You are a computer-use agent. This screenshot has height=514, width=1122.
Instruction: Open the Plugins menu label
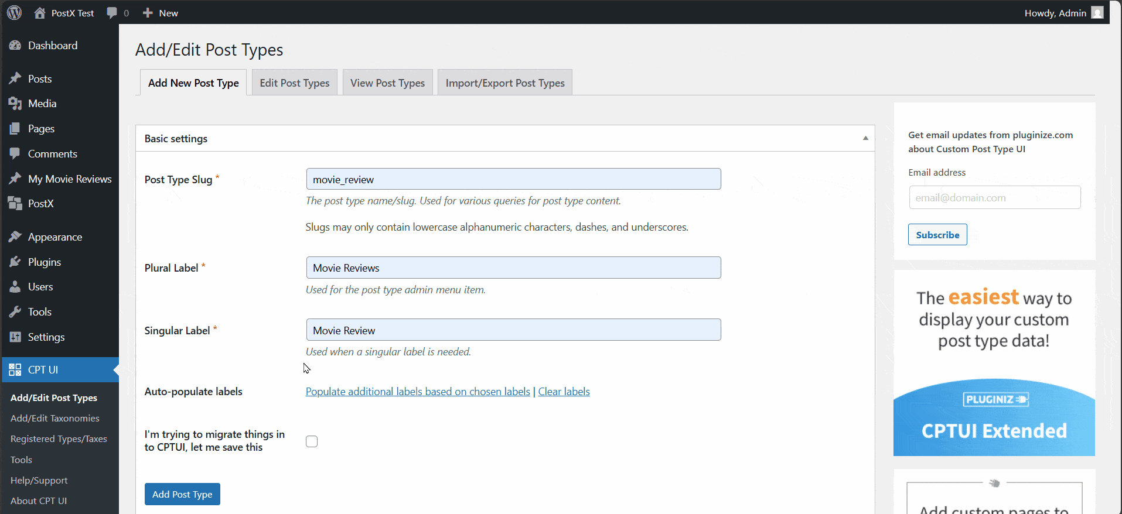(45, 262)
